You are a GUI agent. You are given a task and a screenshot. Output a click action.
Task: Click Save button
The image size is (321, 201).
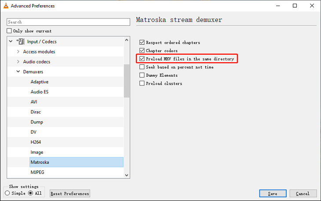[273, 194]
